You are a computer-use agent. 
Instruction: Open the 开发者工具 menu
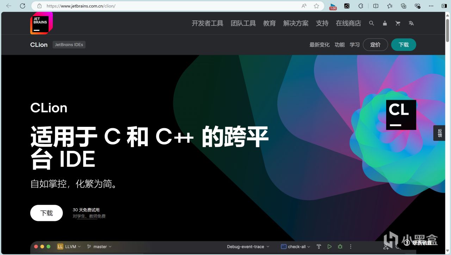tap(208, 23)
